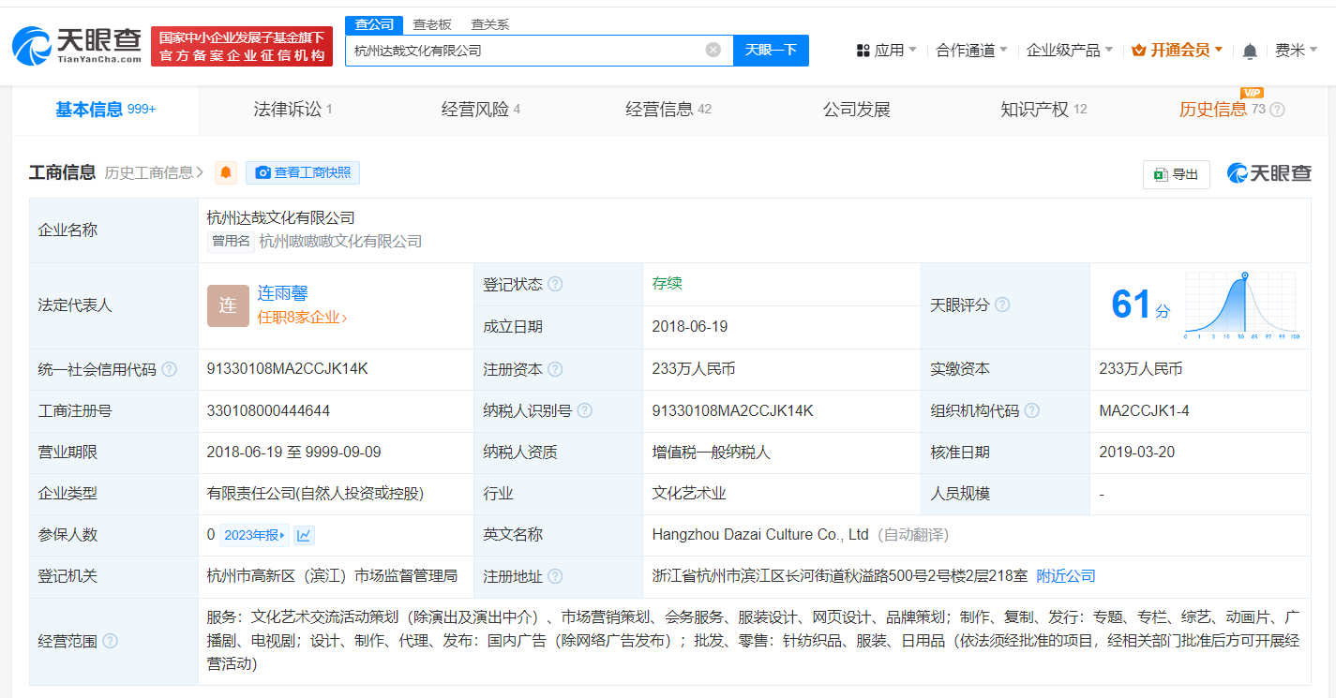
Task: Click the Excel export icon in 导出 button
Action: click(x=1161, y=174)
